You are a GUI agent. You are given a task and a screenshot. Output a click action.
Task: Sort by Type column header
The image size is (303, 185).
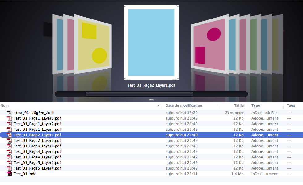tap(255, 105)
